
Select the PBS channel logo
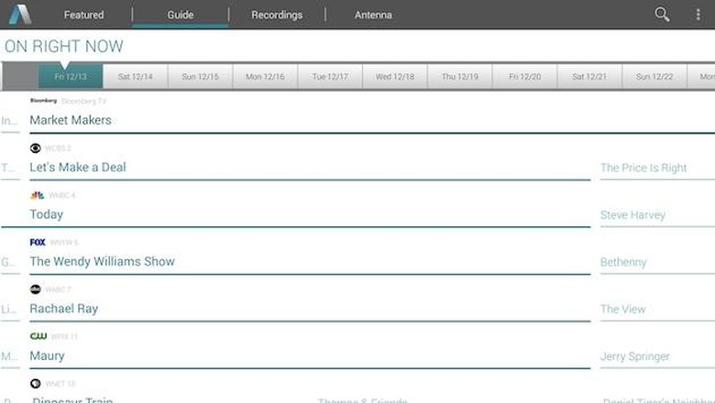[x=36, y=384]
